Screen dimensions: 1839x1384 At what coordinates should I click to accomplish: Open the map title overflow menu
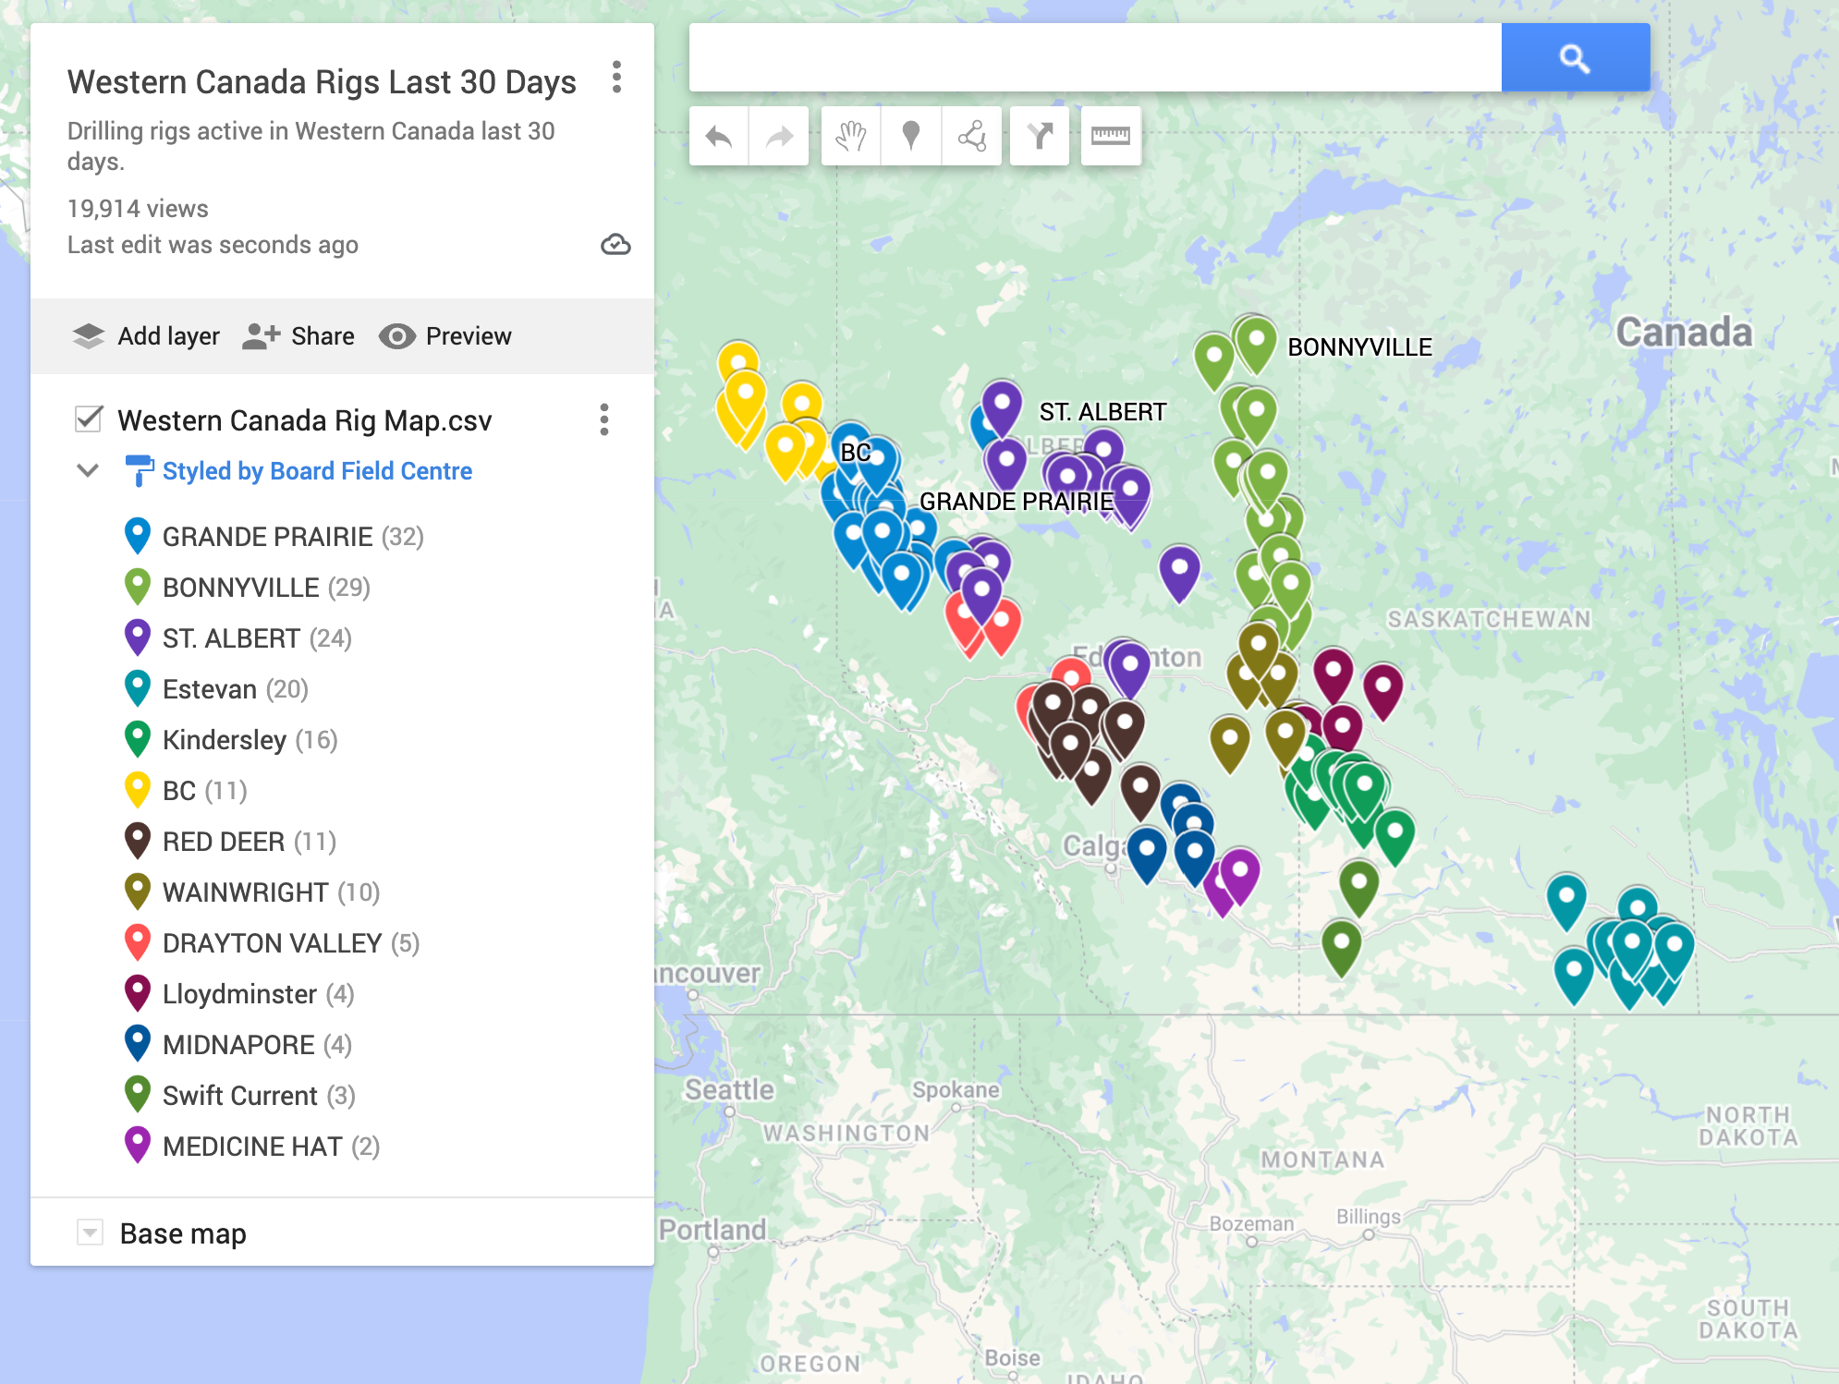pos(616,79)
